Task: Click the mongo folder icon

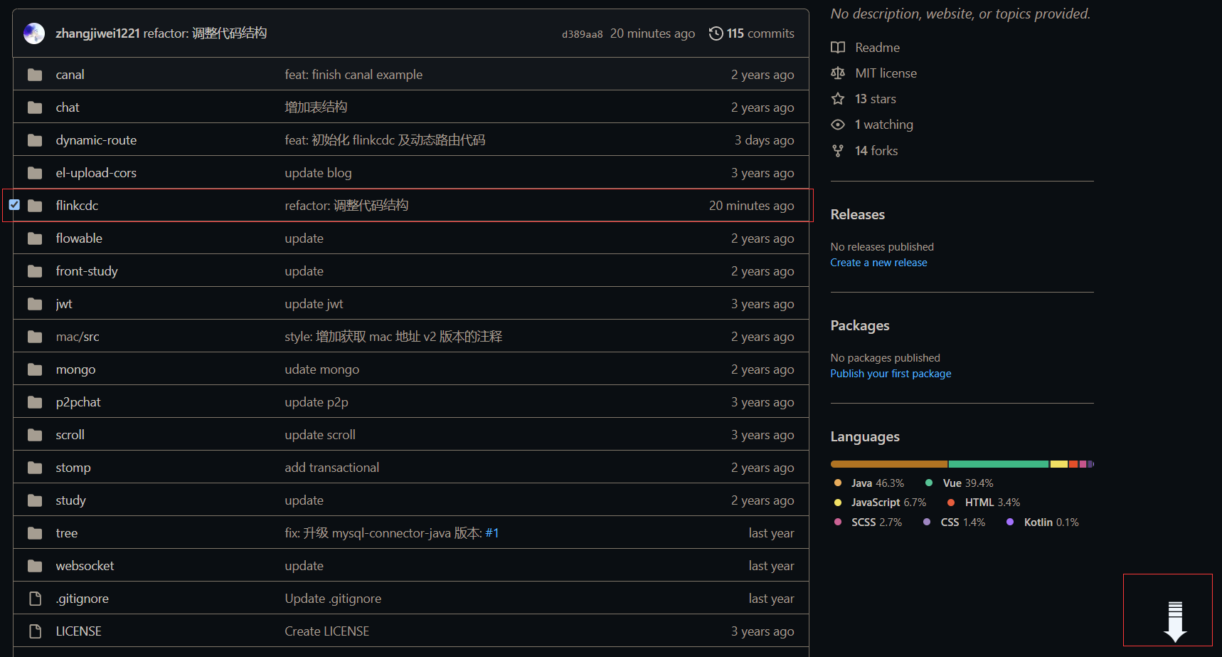Action: [35, 369]
